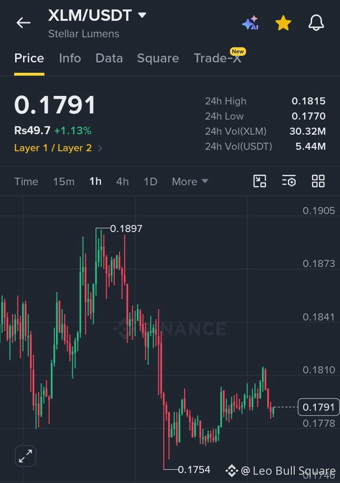The width and height of the screenshot is (340, 483).
Task: Click the 24h Low value 0.1770
Action: point(308,116)
